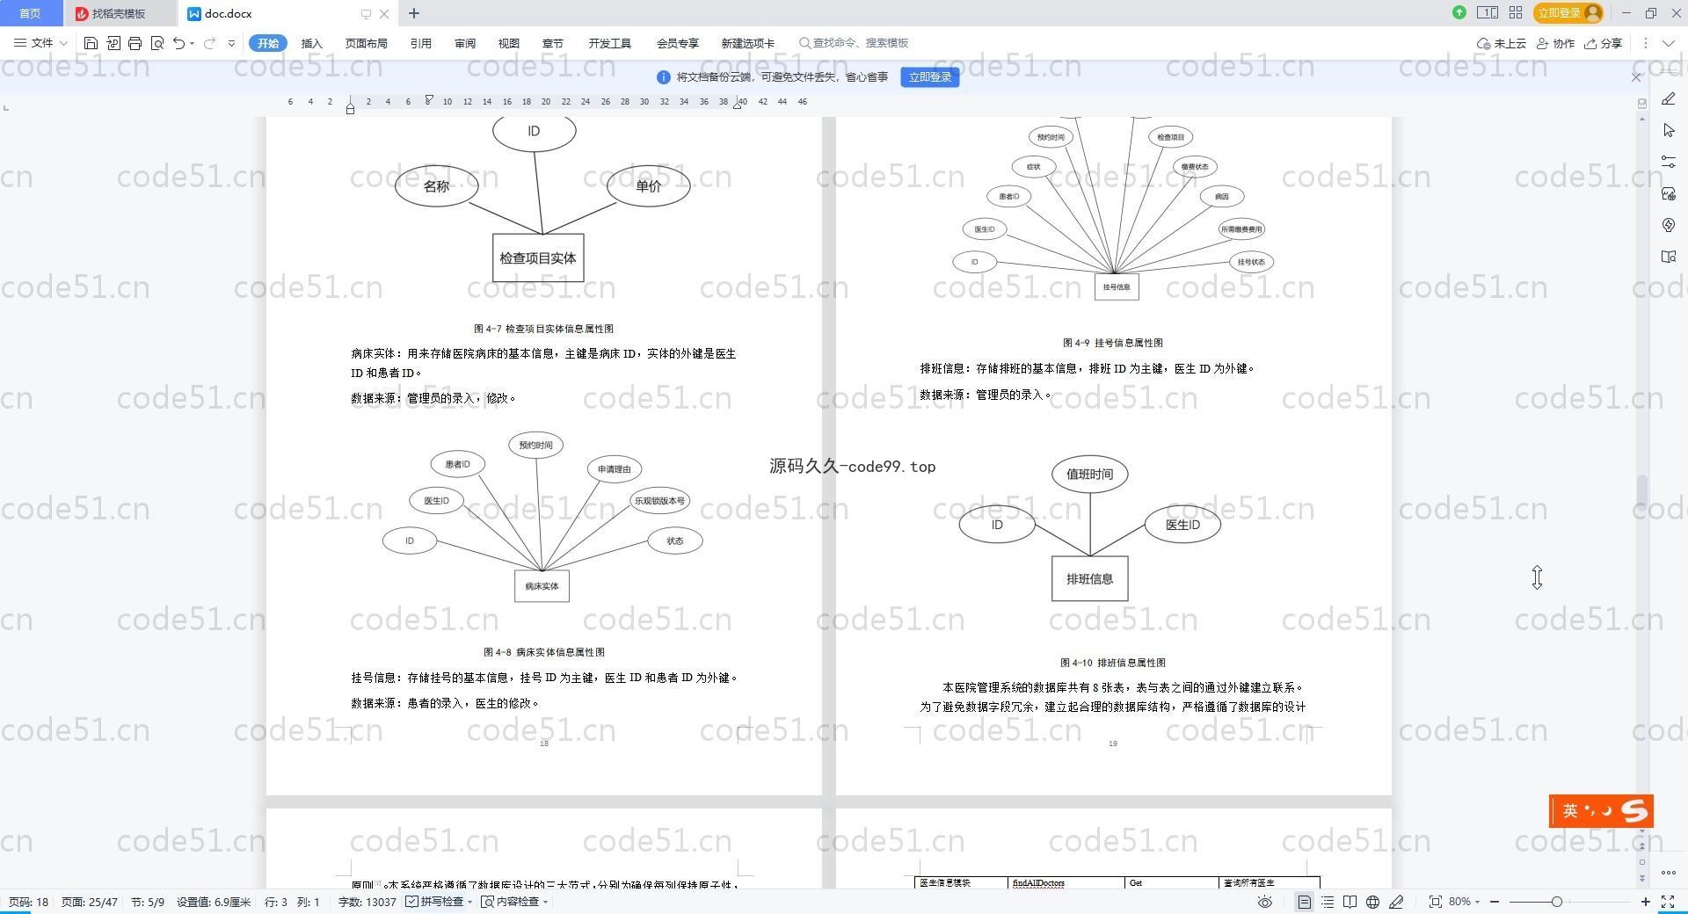1688x914 pixels.
Task: Click the zoom in plus button
Action: pyautogui.click(x=1645, y=902)
